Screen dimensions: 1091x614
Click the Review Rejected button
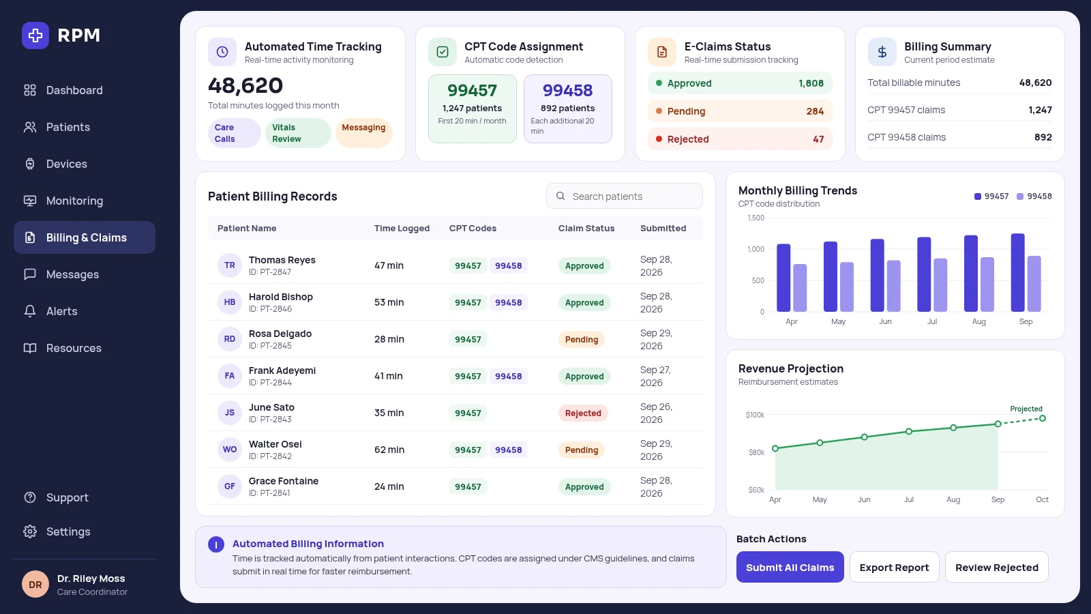997,567
